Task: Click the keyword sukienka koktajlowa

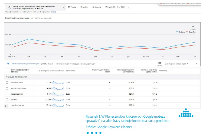Action: pyautogui.click(x=18, y=88)
